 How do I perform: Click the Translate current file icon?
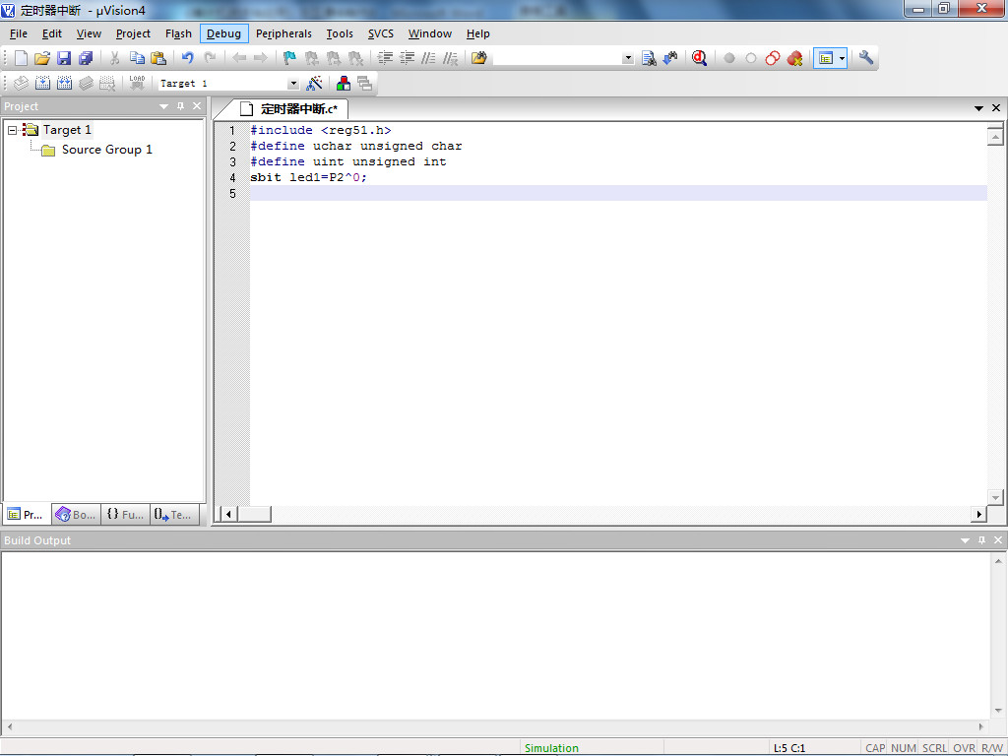click(x=21, y=83)
